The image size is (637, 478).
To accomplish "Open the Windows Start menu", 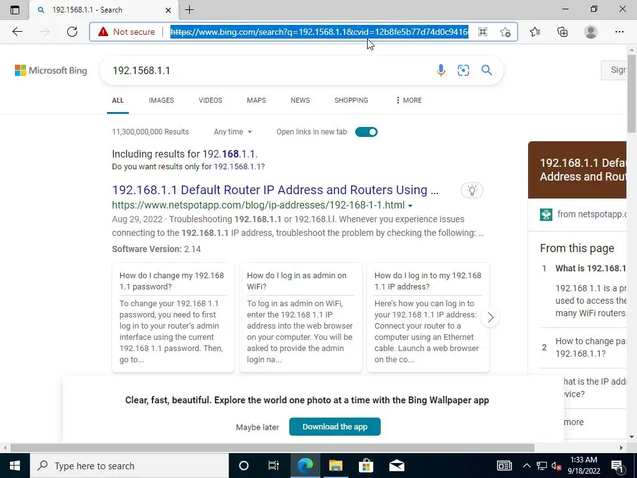I will pyautogui.click(x=15, y=466).
